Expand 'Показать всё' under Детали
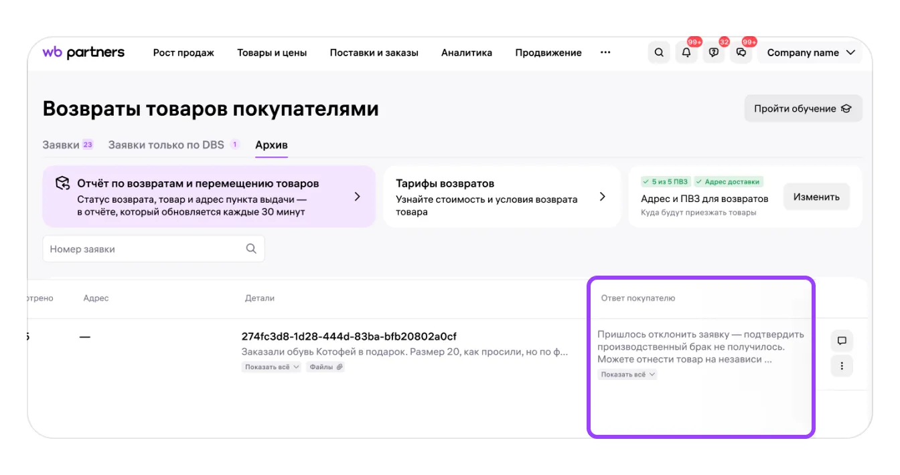Image resolution: width=900 pixels, height=475 pixels. click(x=271, y=367)
